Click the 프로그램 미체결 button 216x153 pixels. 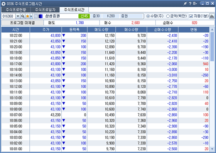click(22, 23)
